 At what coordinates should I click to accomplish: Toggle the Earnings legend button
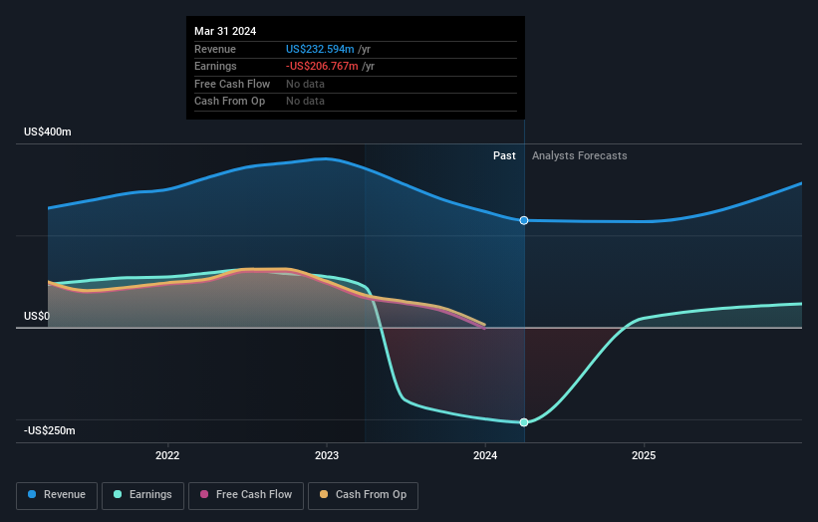tap(142, 495)
